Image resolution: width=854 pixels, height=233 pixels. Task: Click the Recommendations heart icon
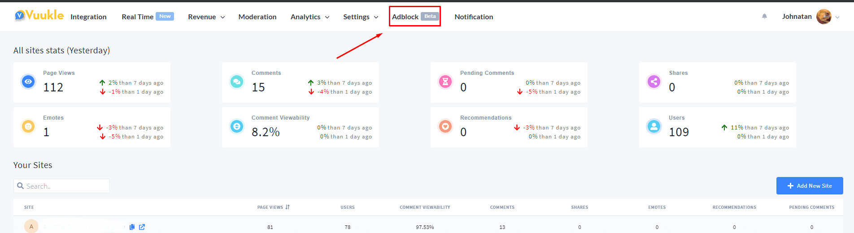[x=445, y=126]
